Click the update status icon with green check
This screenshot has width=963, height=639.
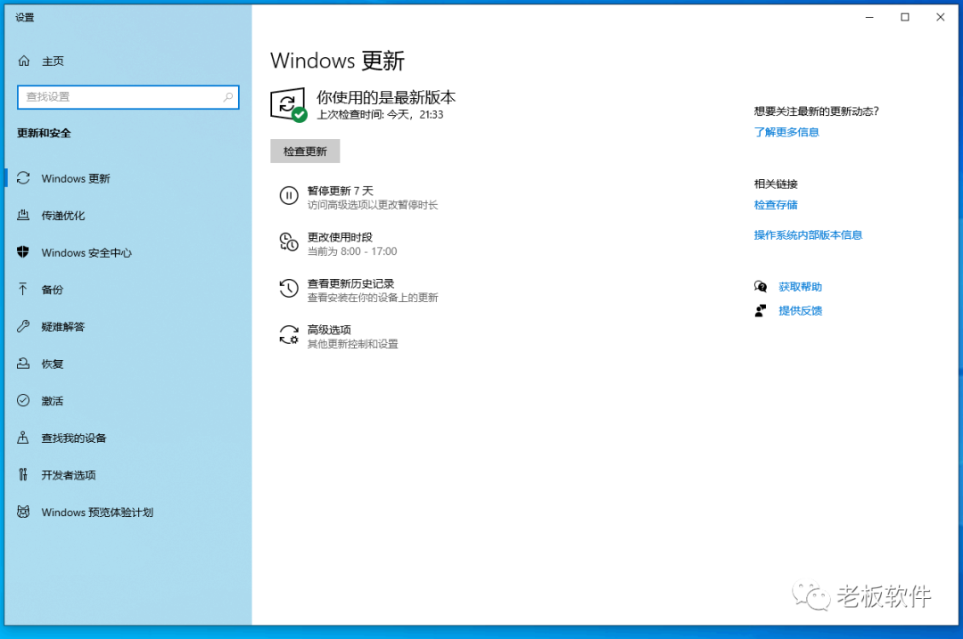click(289, 105)
